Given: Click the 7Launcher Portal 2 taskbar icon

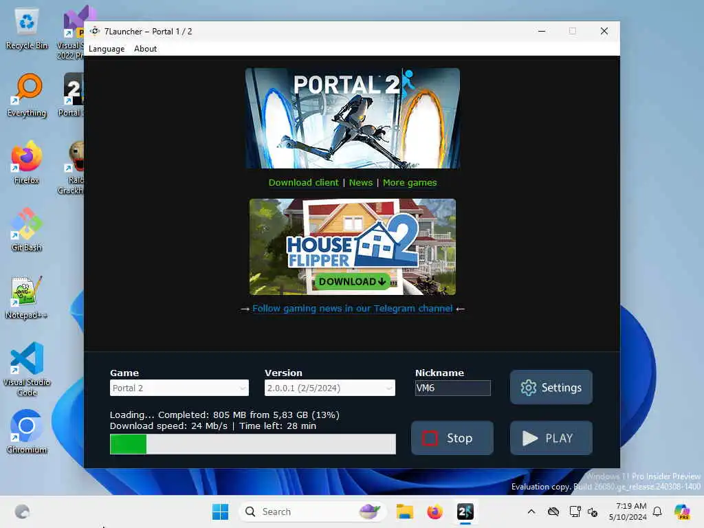Looking at the screenshot, I should point(465,511).
